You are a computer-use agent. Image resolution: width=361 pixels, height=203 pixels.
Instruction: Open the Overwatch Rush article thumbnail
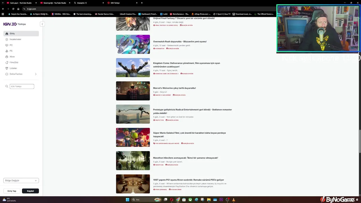coord(133,44)
